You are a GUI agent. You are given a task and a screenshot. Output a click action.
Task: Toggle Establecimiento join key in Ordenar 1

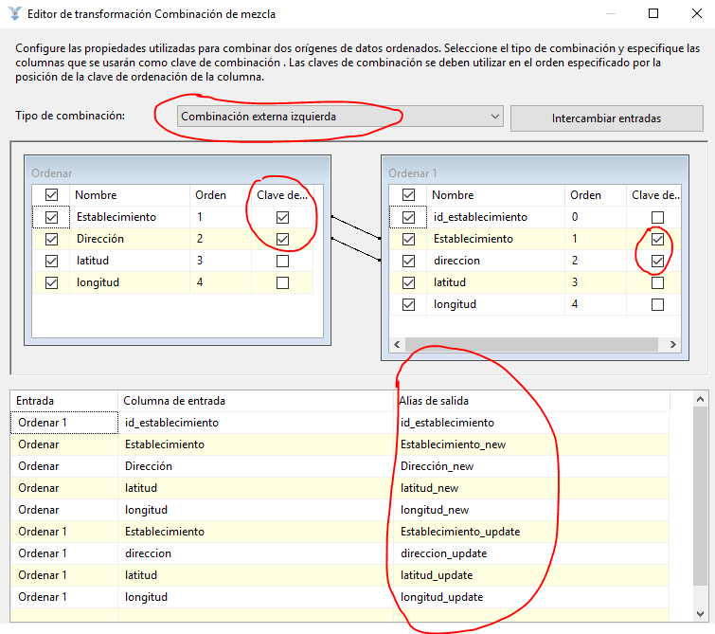(657, 239)
